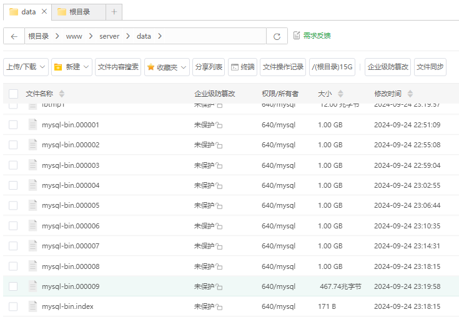Add a new tab with plus button
Image resolution: width=459 pixels, height=317 pixels.
pos(114,12)
